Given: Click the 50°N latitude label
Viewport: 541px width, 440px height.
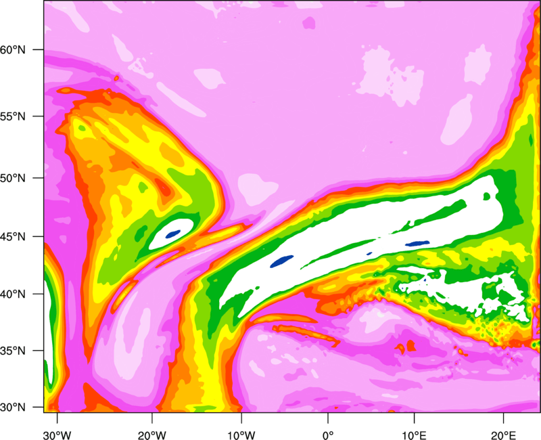Looking at the screenshot, I should point(13,178).
